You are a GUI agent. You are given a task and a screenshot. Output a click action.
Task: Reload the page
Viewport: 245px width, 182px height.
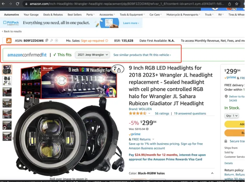[18, 4]
